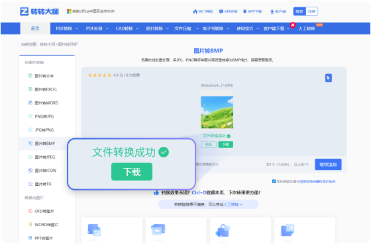Click the 登录 button

(x=299, y=11)
